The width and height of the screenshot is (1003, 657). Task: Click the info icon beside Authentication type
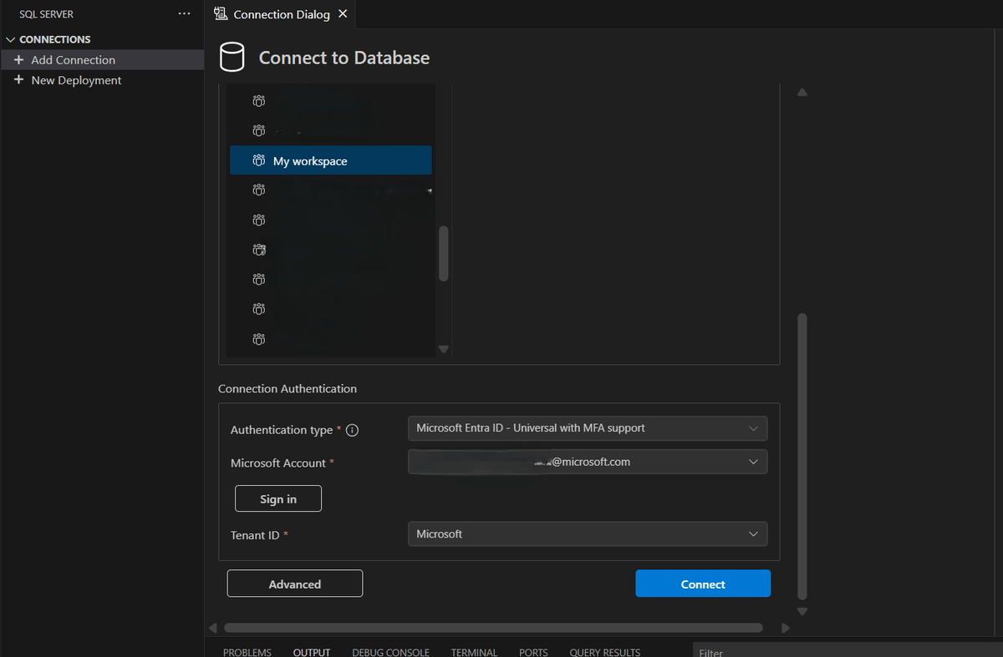(352, 430)
